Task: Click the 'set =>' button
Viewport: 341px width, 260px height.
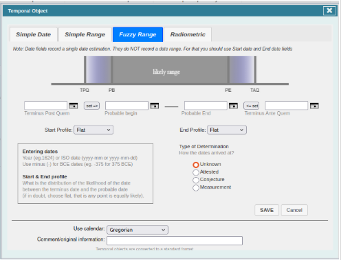Action: coord(91,106)
